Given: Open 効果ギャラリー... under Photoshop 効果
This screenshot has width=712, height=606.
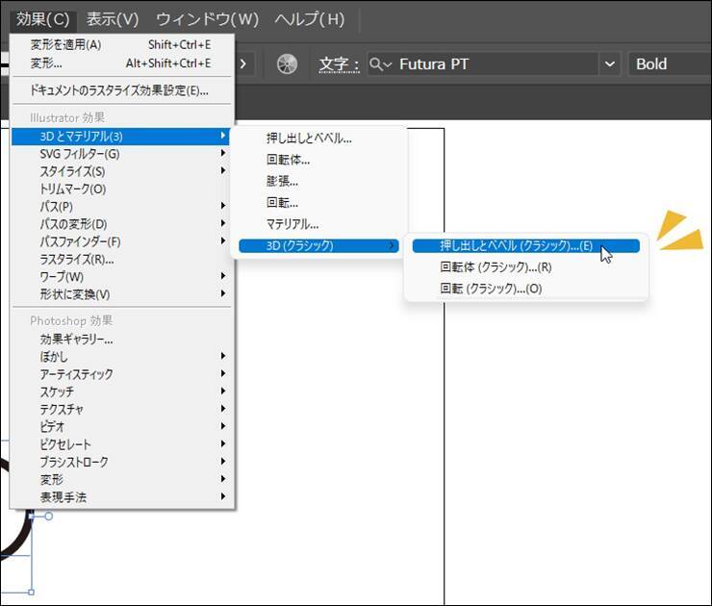Looking at the screenshot, I should (x=77, y=339).
